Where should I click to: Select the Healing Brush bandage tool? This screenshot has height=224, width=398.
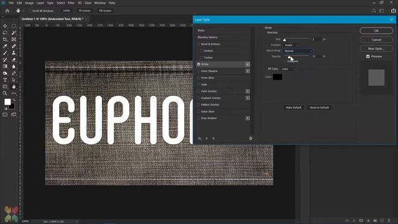(x=14, y=46)
